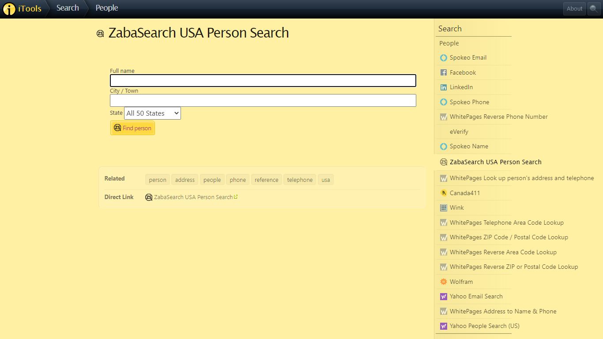Click the iTools logo icon
The width and height of the screenshot is (603, 339).
[x=9, y=9]
